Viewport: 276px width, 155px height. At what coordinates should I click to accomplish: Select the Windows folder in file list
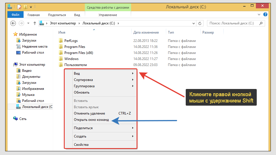71,59
